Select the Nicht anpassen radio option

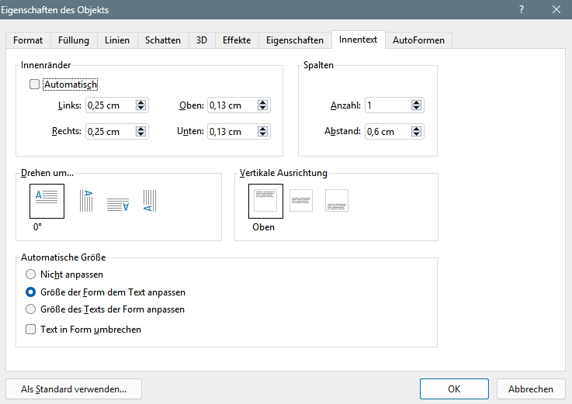[30, 275]
